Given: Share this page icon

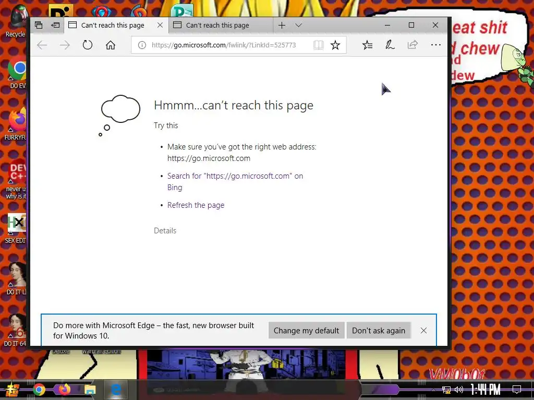Looking at the screenshot, I should coord(412,45).
